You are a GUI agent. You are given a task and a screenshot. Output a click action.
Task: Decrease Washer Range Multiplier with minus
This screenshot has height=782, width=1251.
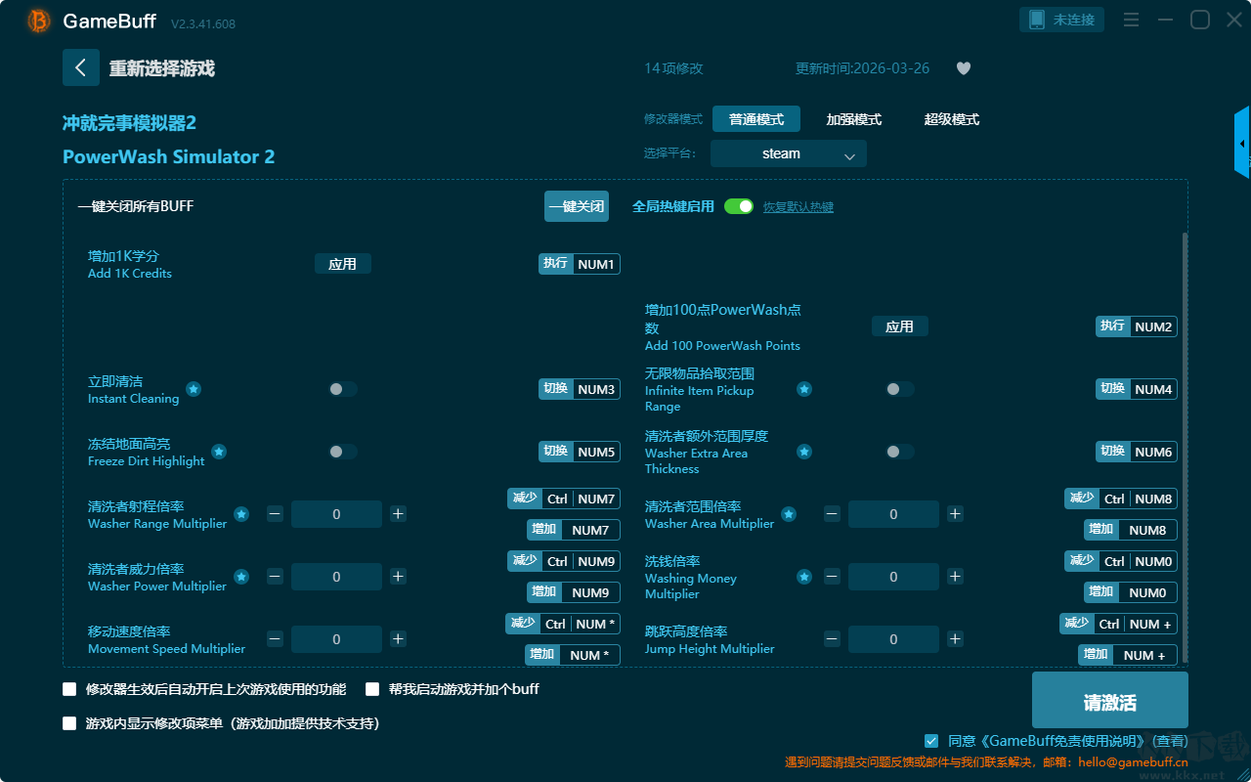[275, 514]
